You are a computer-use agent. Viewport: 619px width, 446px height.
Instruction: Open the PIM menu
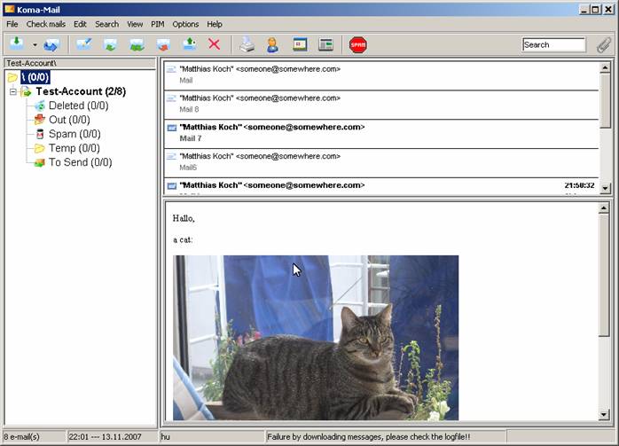[x=158, y=24]
